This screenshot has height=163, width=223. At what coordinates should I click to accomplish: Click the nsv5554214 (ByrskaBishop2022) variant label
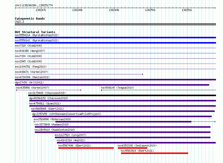37,35
